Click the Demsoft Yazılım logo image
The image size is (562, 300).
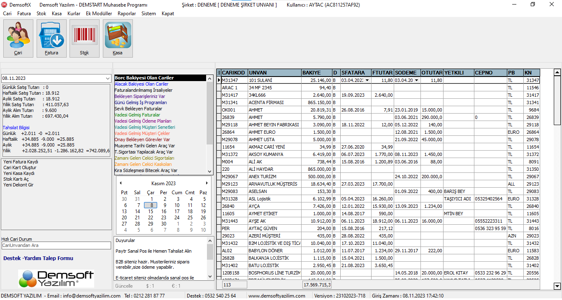(x=56, y=279)
